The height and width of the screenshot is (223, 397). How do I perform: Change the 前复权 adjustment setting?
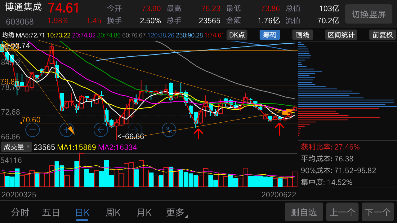click(x=383, y=35)
